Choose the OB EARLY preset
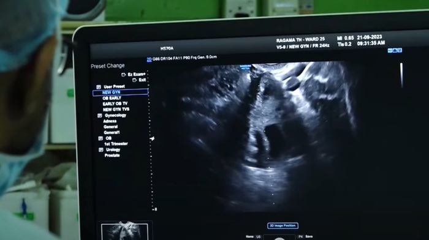 coord(112,98)
